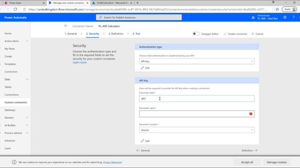Expand the Monitor sidebar section
This screenshot has height=168, width=300.
(27, 118)
